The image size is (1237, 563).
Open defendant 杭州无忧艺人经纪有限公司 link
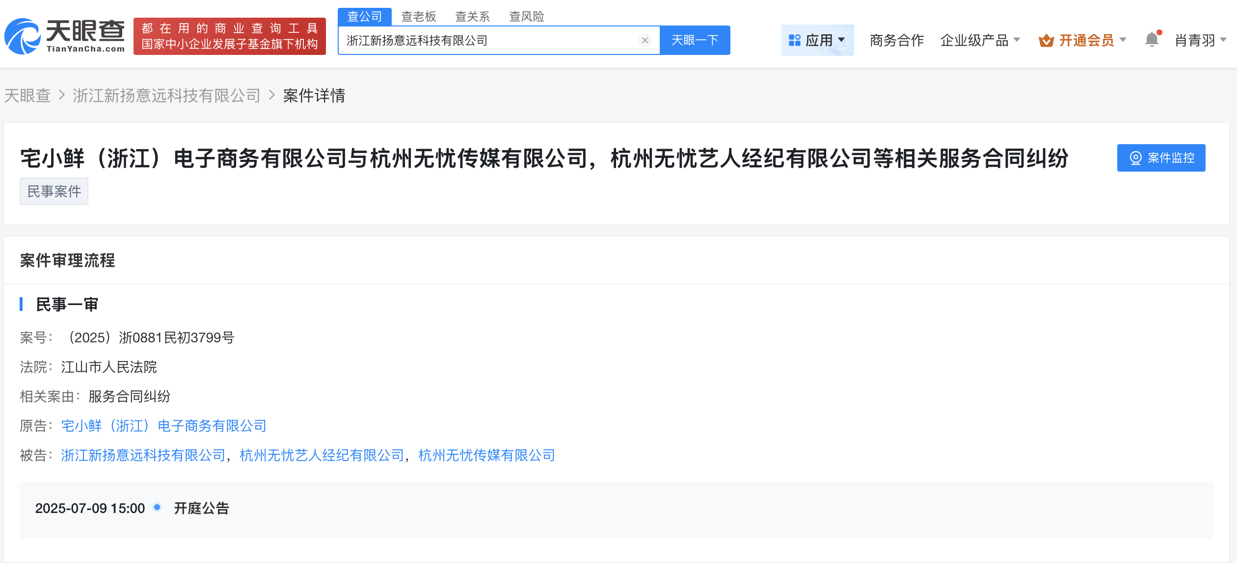tap(322, 455)
